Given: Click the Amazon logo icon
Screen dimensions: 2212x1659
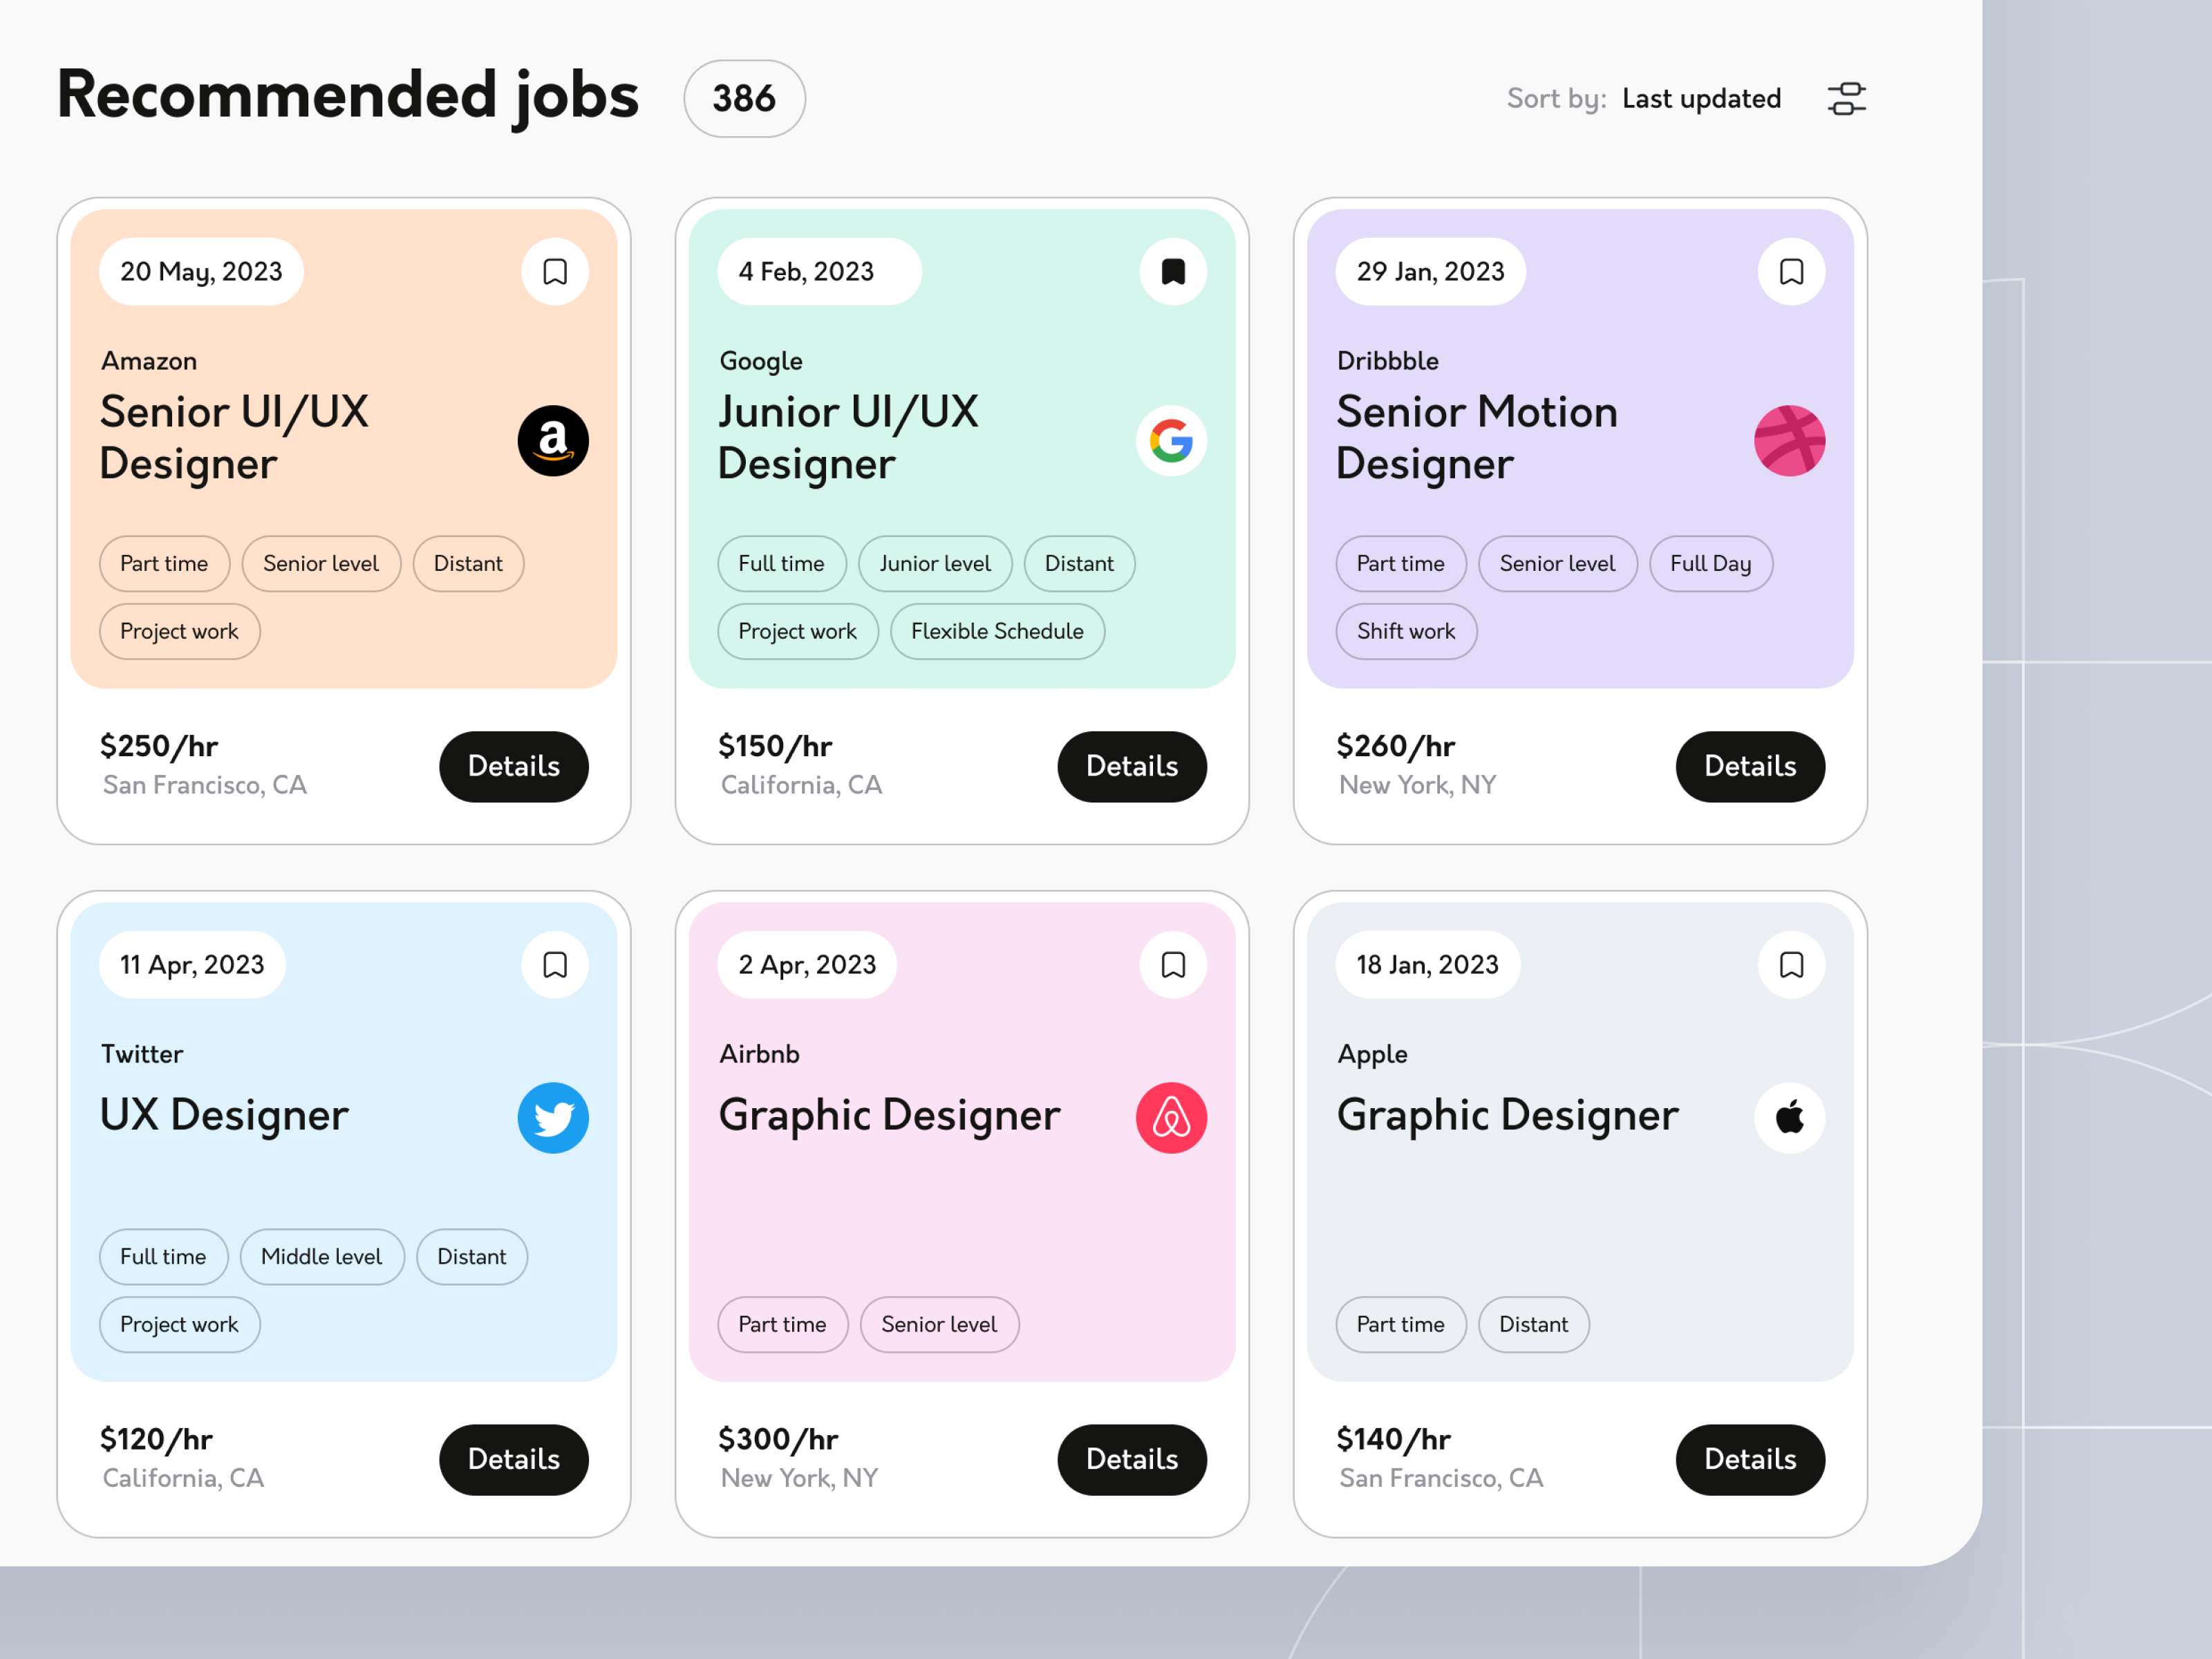Looking at the screenshot, I should [x=554, y=441].
